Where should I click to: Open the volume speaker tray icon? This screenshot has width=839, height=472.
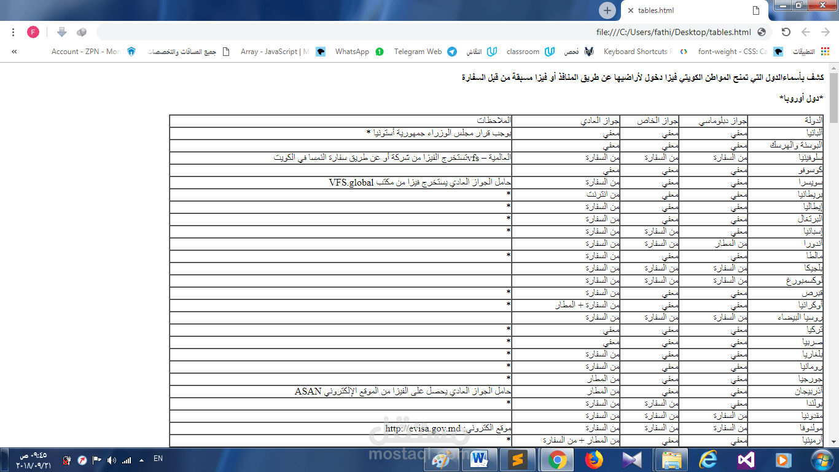click(112, 460)
